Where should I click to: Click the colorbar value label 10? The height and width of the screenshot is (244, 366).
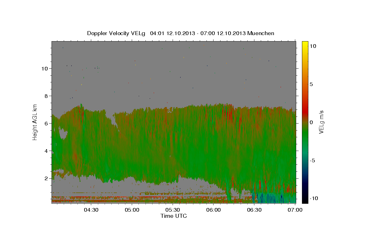pos(313,46)
